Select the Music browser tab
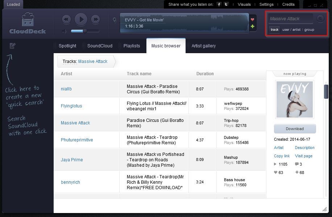 tap(166, 46)
